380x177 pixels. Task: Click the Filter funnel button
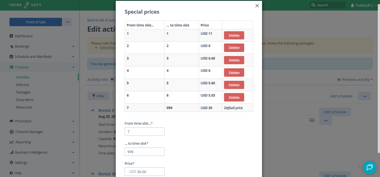click(x=98, y=96)
